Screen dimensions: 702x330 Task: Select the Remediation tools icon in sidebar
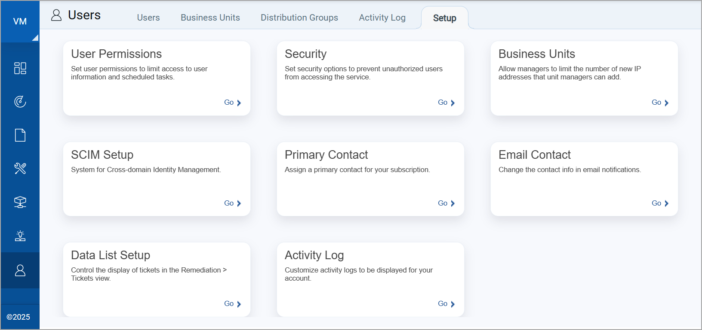click(x=20, y=168)
